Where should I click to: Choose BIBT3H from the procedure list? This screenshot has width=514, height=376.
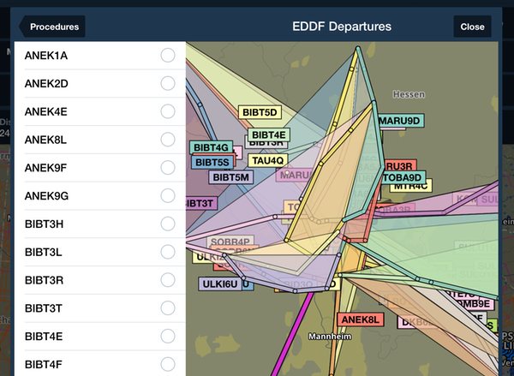[100, 224]
